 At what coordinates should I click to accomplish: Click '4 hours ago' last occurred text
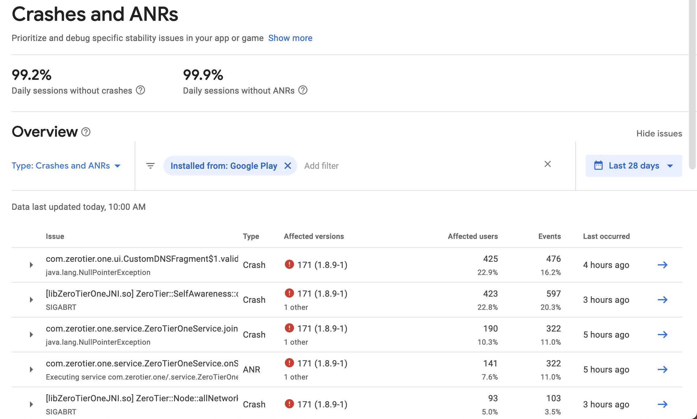tap(606, 265)
